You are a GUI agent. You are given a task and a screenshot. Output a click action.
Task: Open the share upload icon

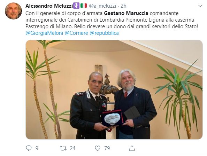(x=132, y=148)
